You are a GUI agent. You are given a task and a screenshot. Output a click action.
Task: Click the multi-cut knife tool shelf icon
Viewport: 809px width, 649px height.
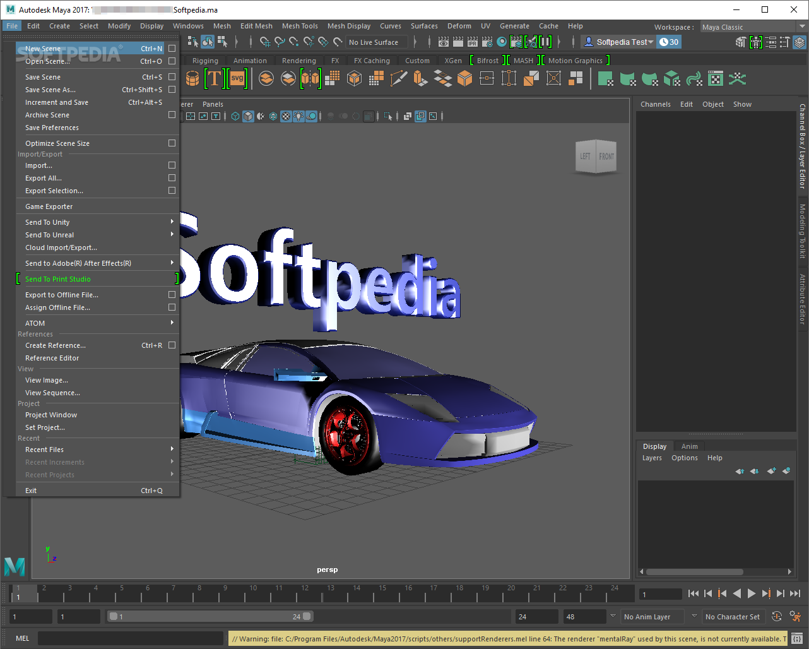(398, 78)
